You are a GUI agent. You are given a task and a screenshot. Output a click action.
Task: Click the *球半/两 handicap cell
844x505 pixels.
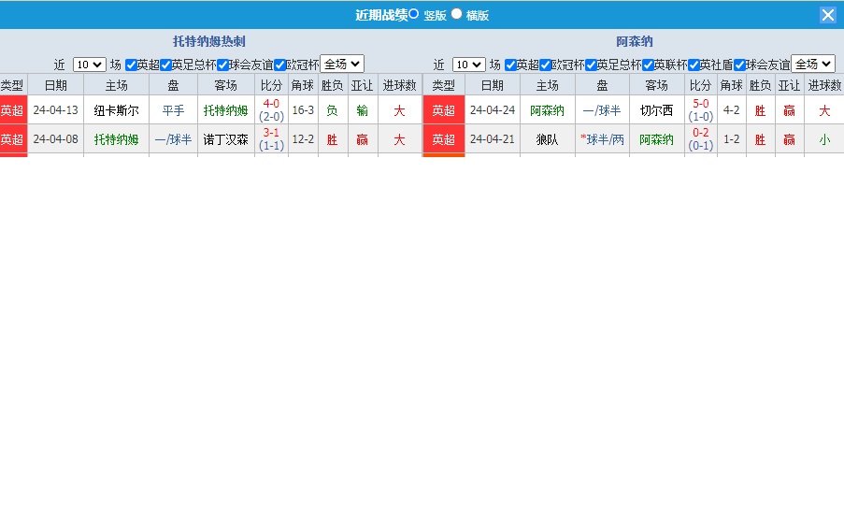602,139
